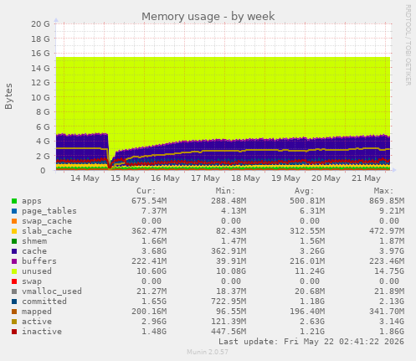Click active min value 121.39M
This screenshot has height=361, width=416.
pyautogui.click(x=229, y=322)
